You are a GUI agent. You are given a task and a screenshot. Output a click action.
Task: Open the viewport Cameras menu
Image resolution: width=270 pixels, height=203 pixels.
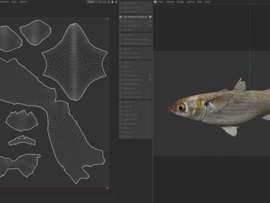tap(170, 2)
